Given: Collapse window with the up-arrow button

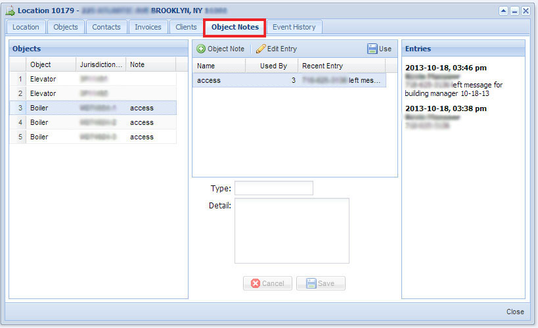Looking at the screenshot, I should 503,11.
